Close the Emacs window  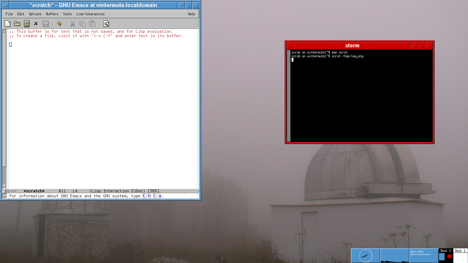click(196, 5)
